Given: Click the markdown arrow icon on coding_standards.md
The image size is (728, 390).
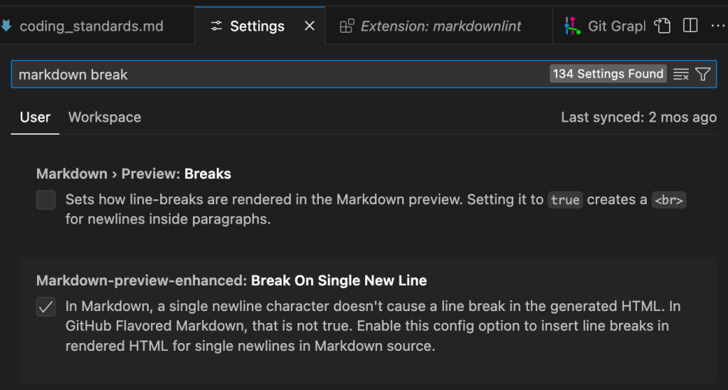Looking at the screenshot, I should click(x=6, y=26).
